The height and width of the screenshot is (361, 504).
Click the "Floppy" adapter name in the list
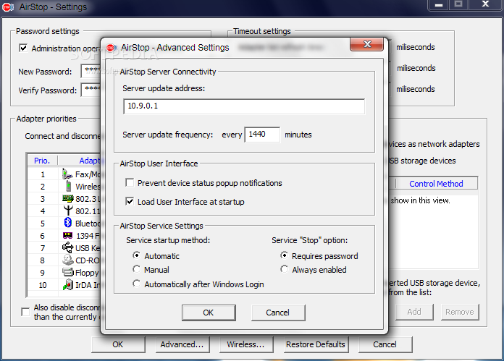(87, 273)
